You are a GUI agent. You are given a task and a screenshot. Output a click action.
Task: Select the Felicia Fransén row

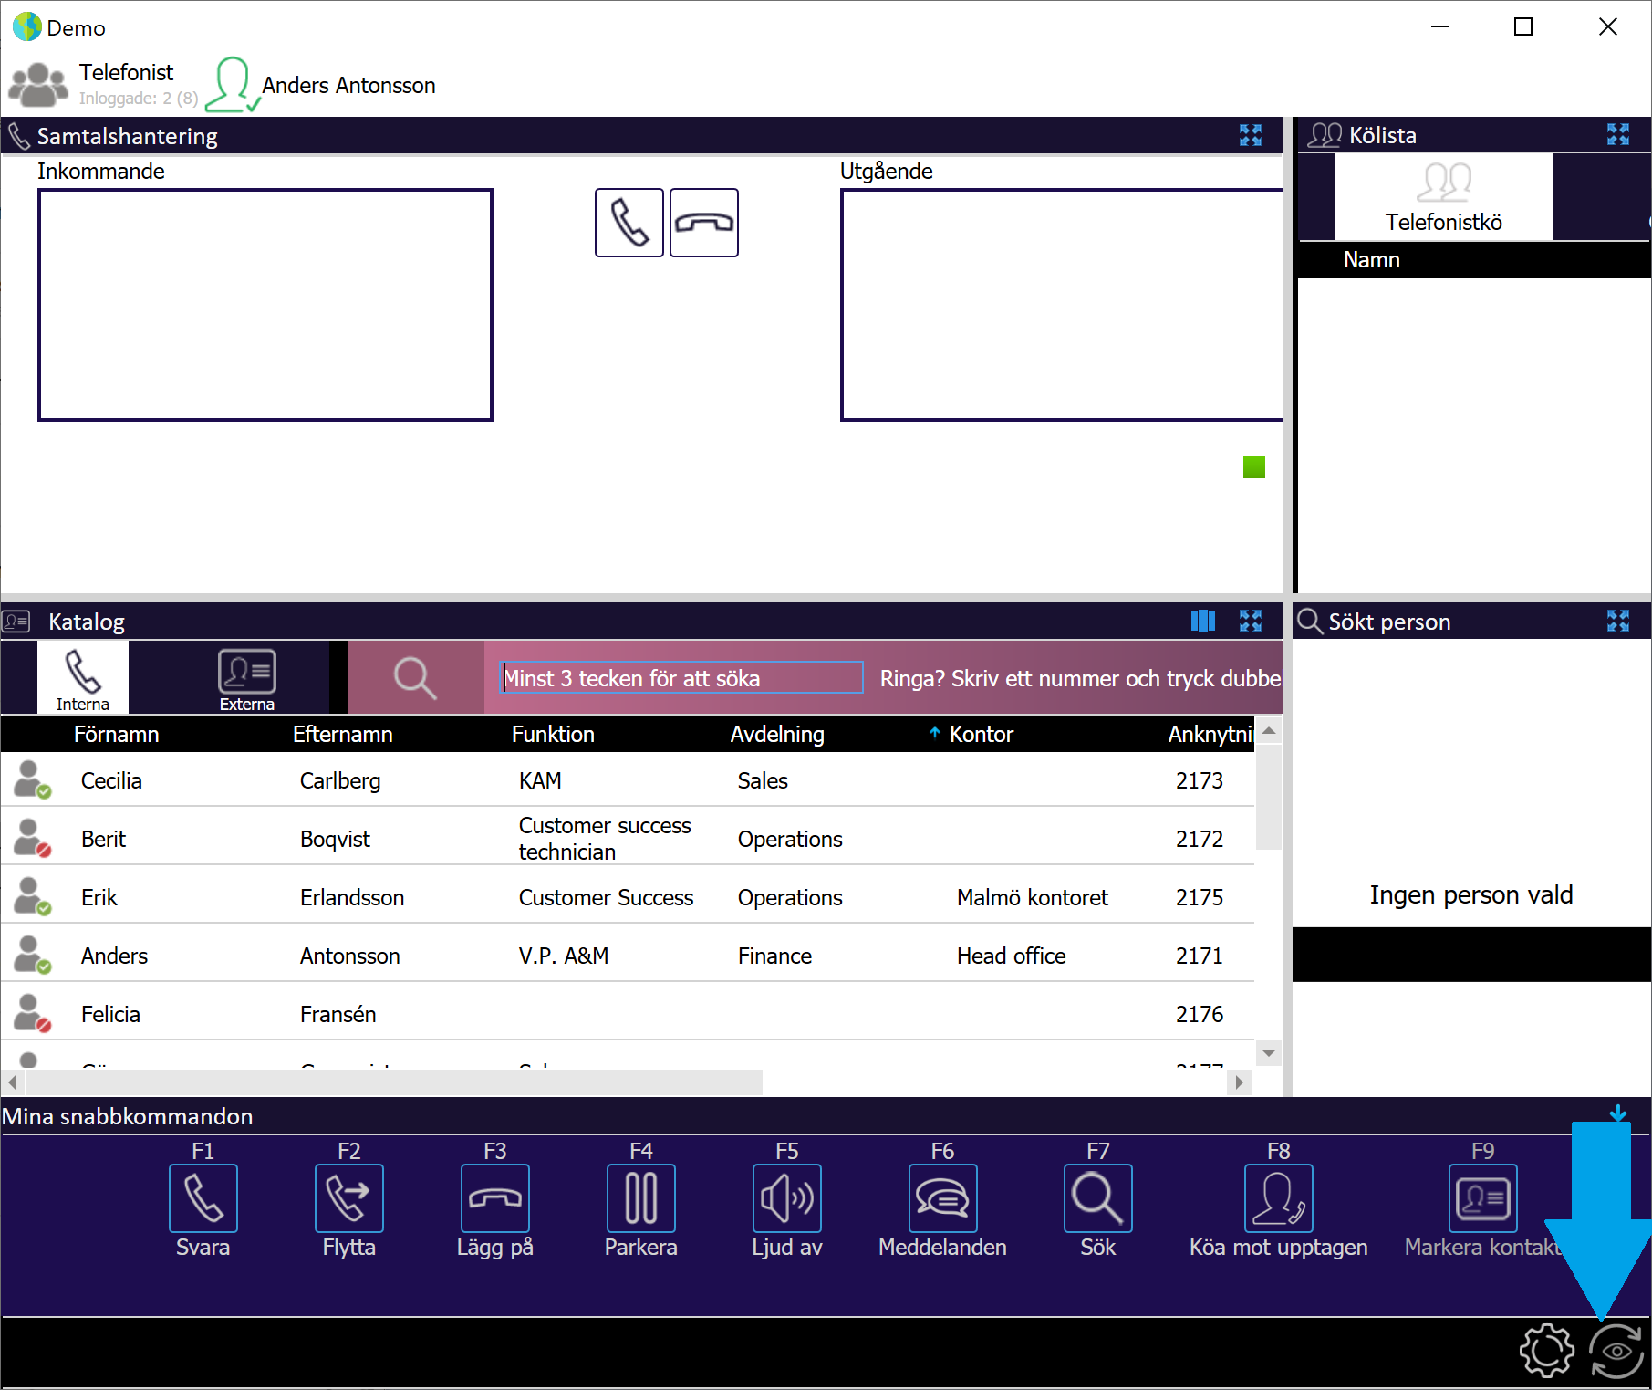[628, 1013]
